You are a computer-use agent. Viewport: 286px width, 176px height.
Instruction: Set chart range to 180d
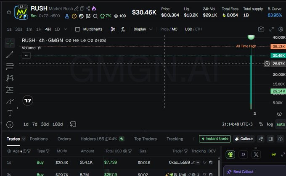click(58, 124)
